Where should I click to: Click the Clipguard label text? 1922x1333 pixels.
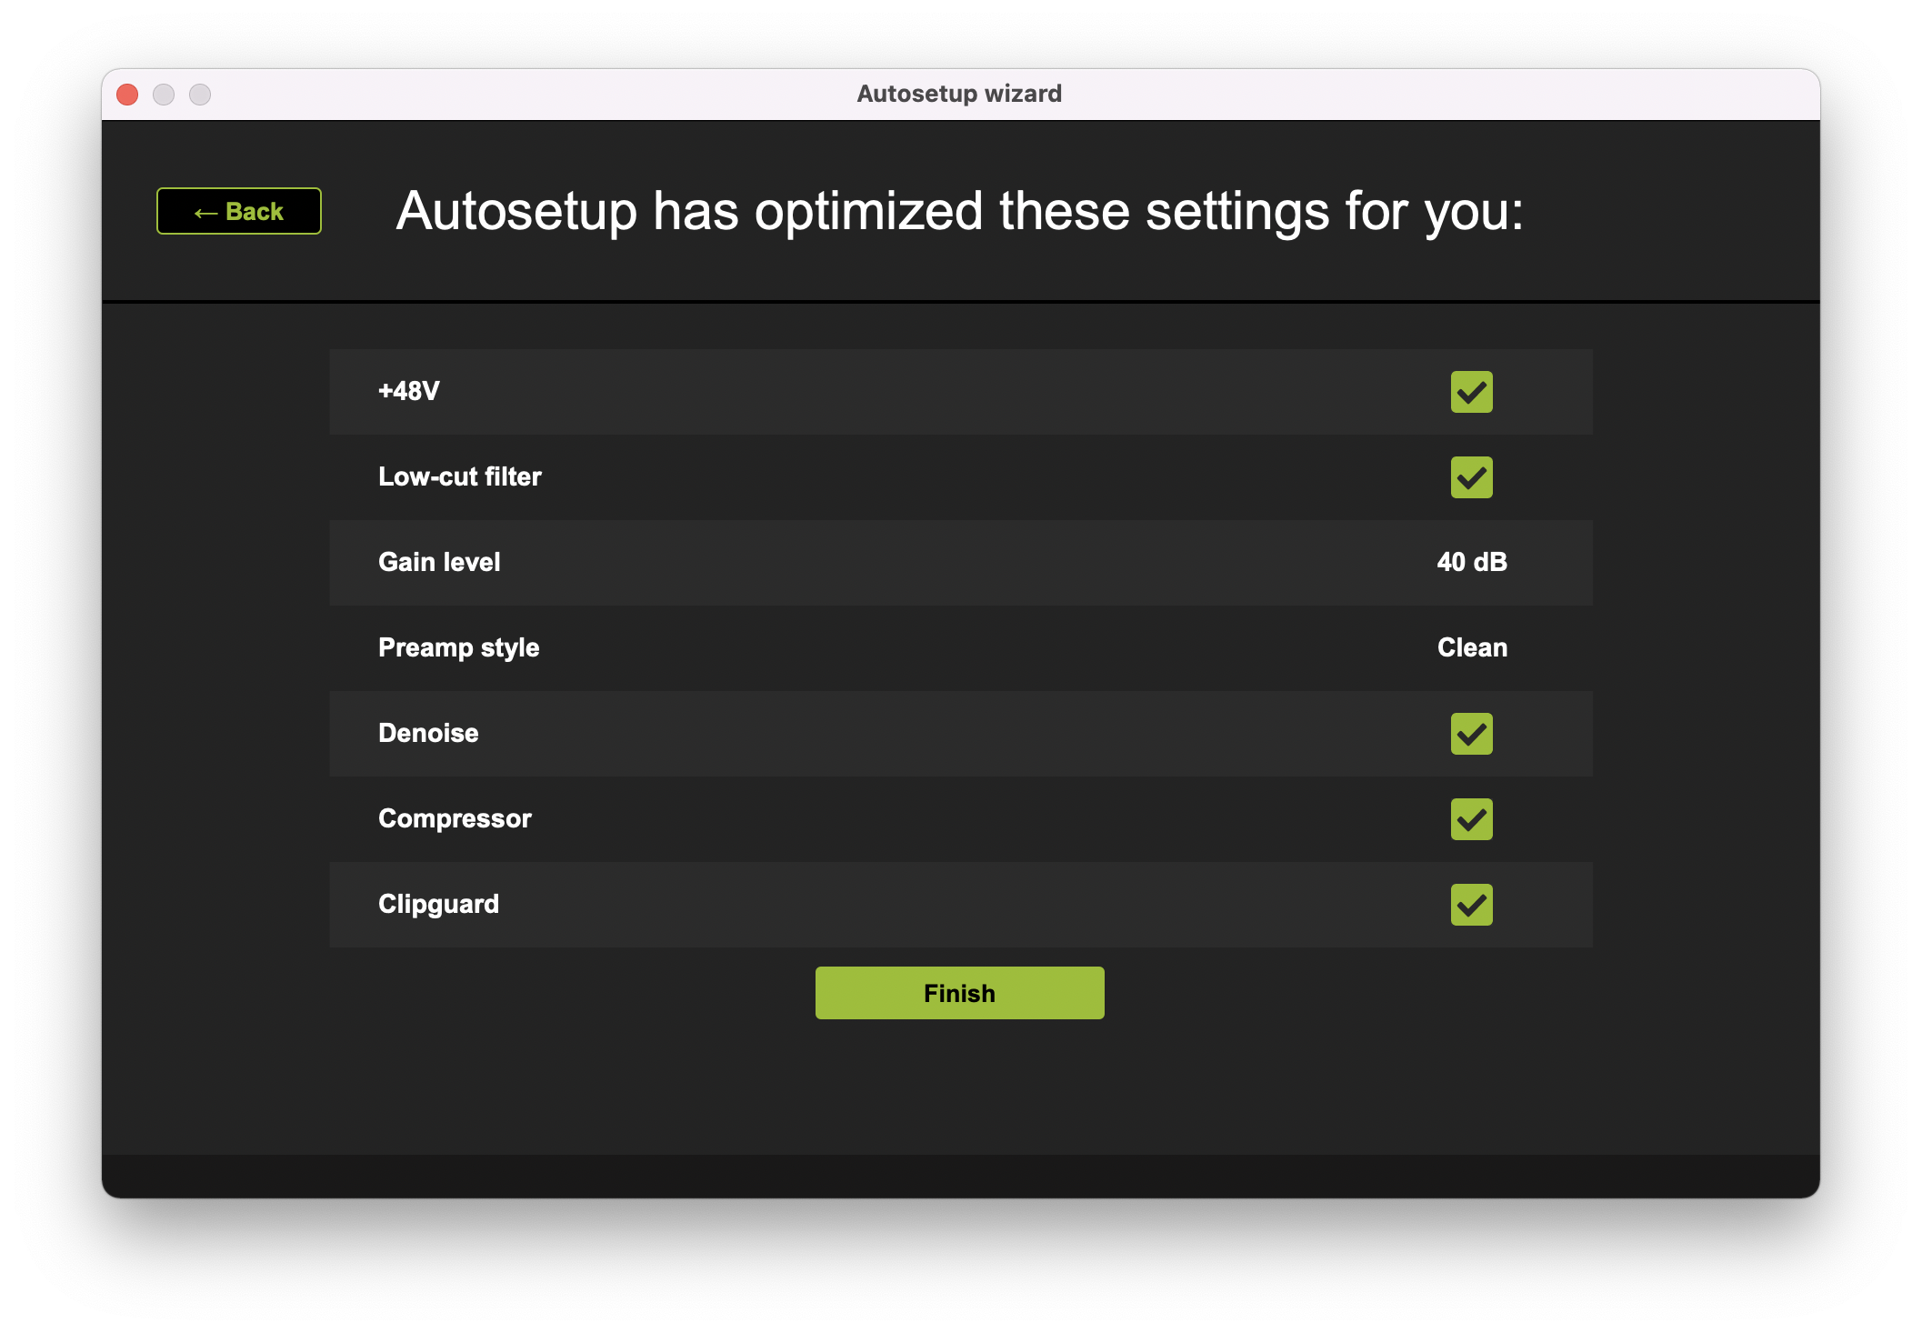click(438, 904)
